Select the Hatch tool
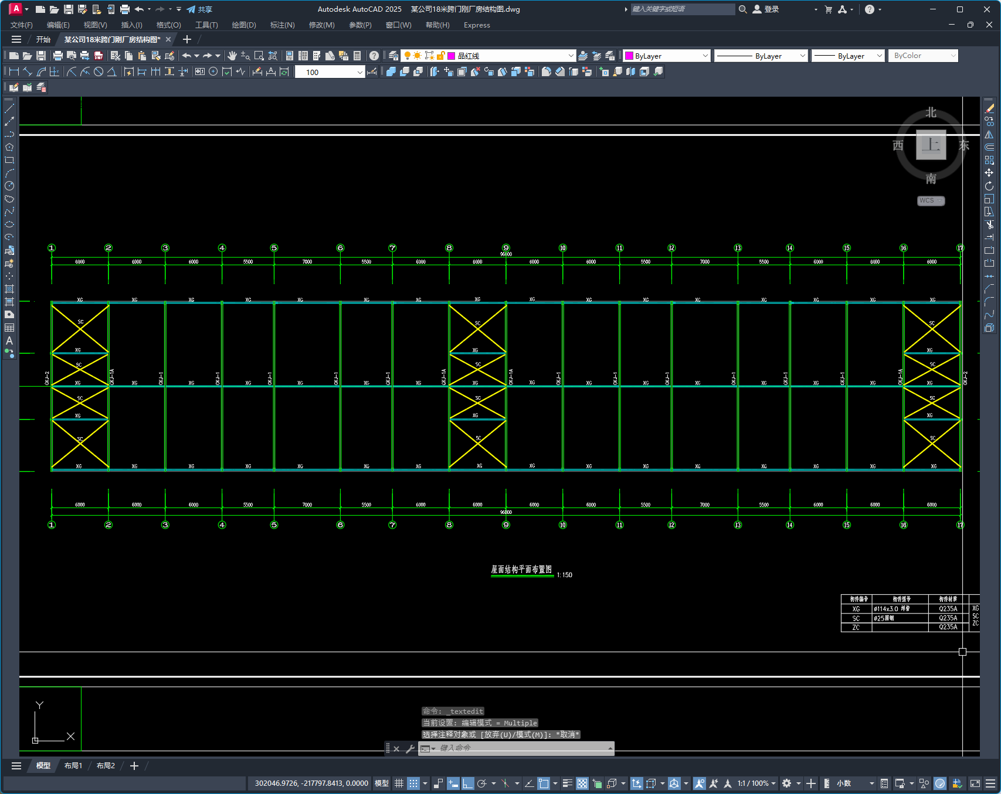Viewport: 1001px width, 794px height. 9,289
